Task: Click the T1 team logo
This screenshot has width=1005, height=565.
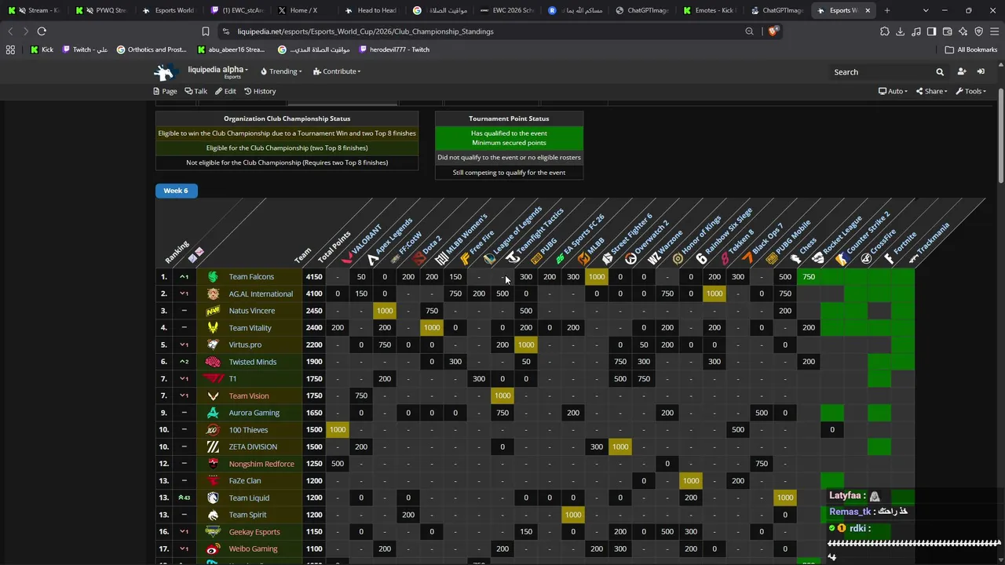Action: pyautogui.click(x=213, y=379)
